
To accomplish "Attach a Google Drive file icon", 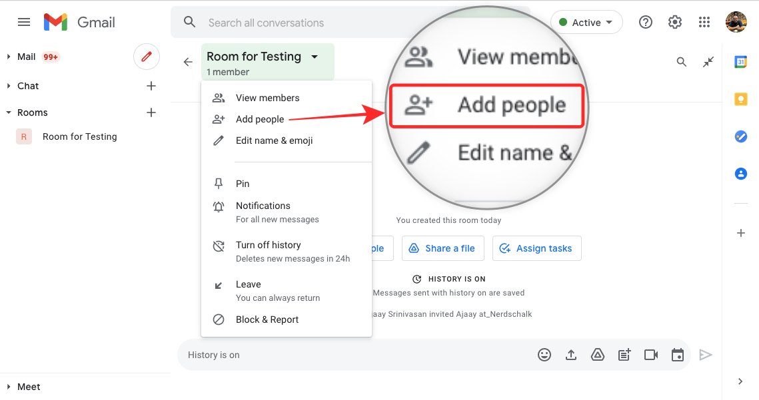I will click(598, 355).
